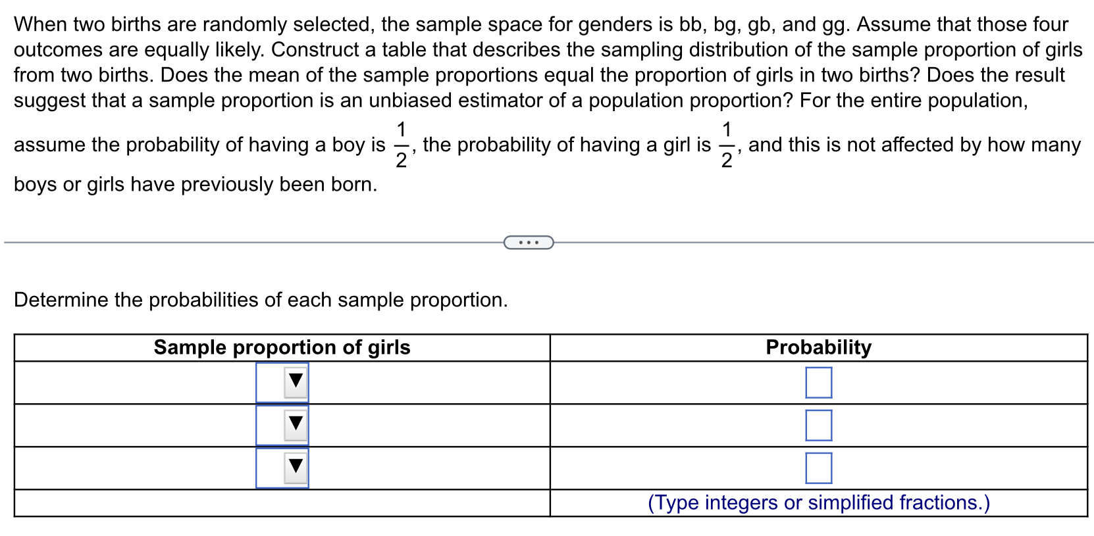Screen dimensions: 1094x536
Task: Click the ellipsis divider button
Action: (529, 243)
